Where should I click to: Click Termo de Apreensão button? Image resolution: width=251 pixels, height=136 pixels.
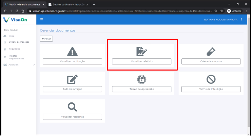[142, 89]
